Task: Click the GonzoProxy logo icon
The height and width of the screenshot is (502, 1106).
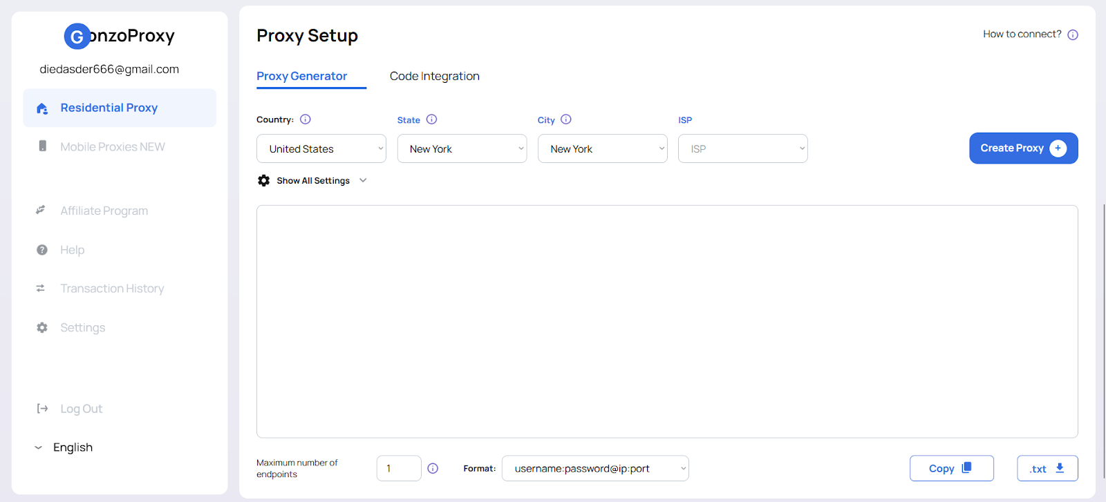Action: click(77, 36)
